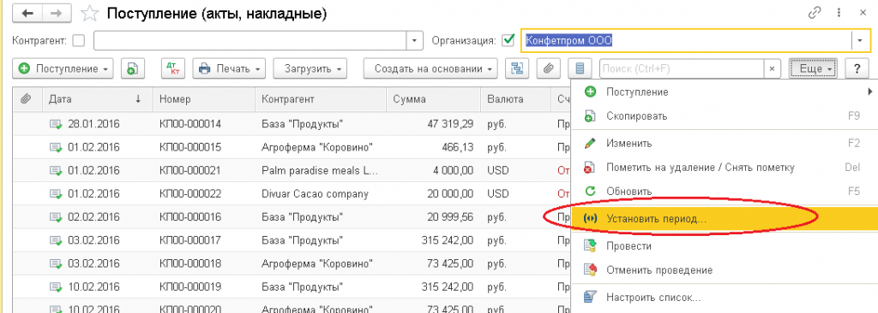Image resolution: width=878 pixels, height=313 pixels.
Task: Sort by the Валюта column header
Action: pyautogui.click(x=515, y=99)
